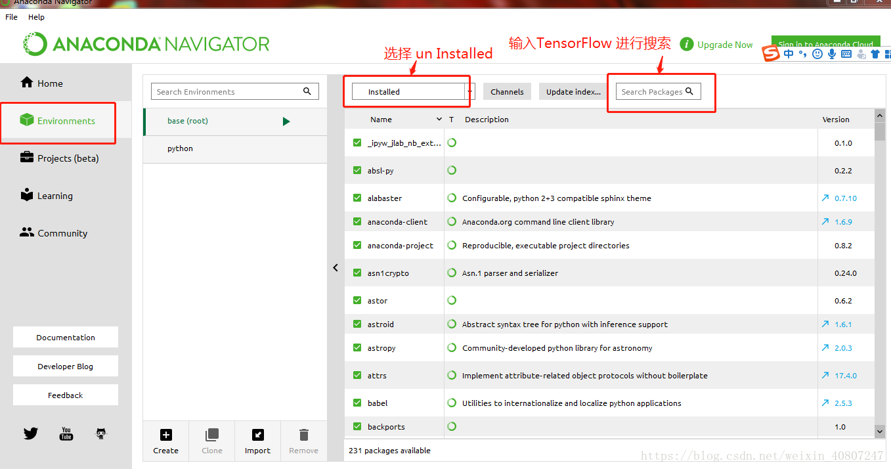Click the Sogou input method S icon

[x=771, y=53]
